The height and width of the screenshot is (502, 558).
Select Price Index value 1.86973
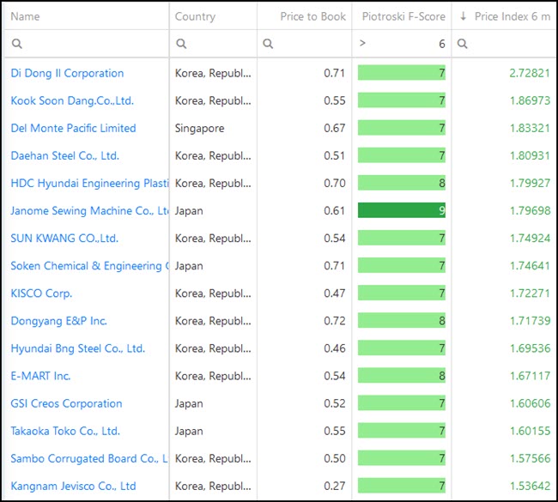530,100
